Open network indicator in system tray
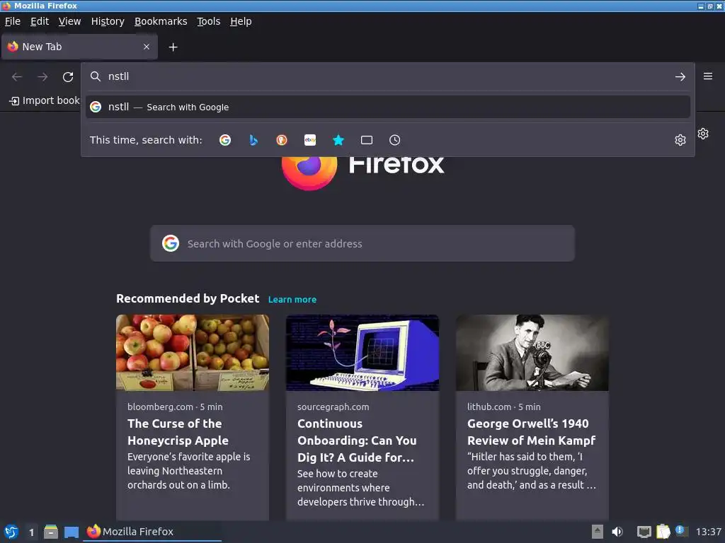725x543 pixels. (644, 532)
